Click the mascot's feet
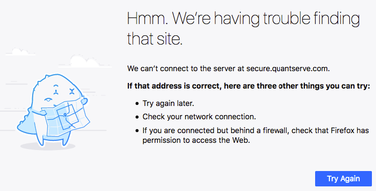 [x=52, y=141]
